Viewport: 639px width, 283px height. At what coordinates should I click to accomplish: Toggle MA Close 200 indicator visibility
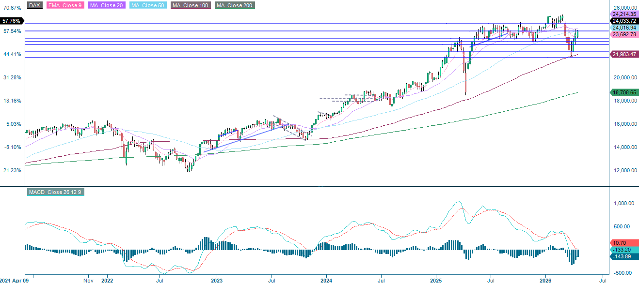point(234,5)
